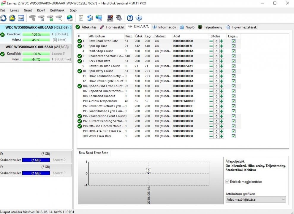This screenshot has width=294, height=214.
Task: Switch to the Teljesítmény tab
Action: tap(210, 27)
